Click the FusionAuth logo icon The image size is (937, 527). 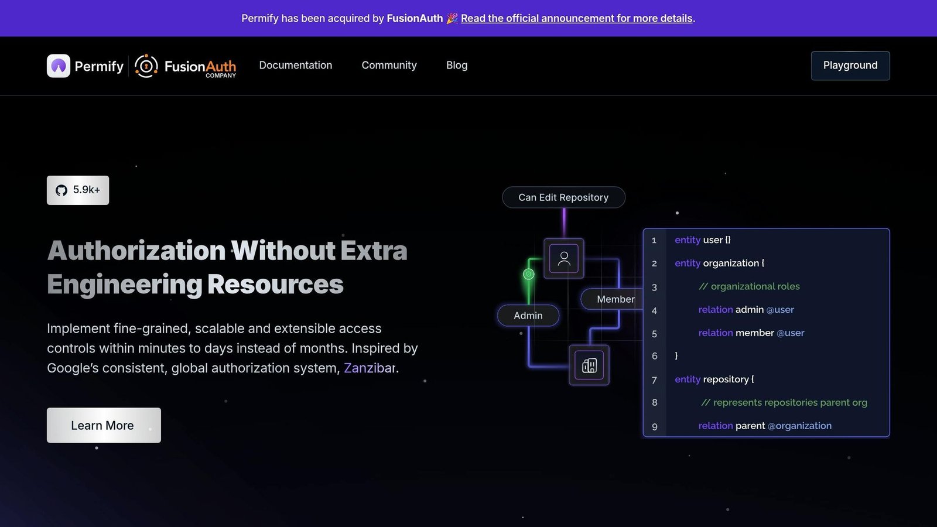click(x=146, y=66)
